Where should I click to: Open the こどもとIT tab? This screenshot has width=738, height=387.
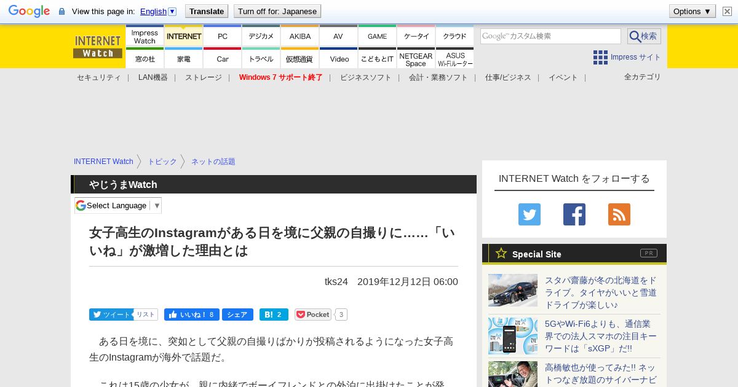click(378, 58)
